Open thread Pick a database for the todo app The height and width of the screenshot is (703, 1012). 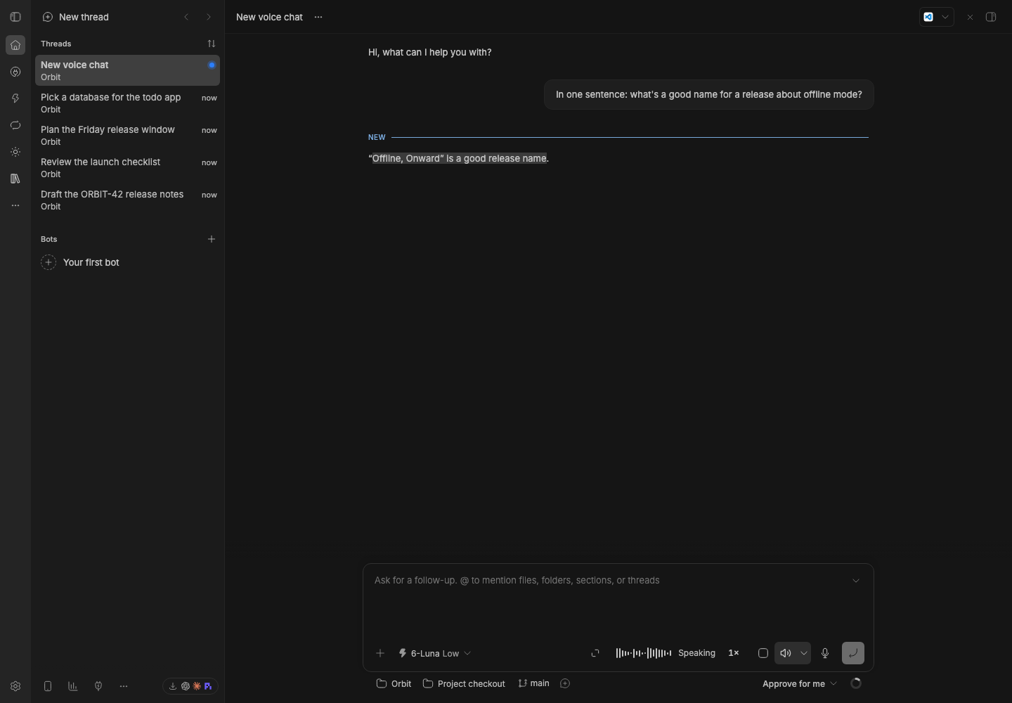127,103
